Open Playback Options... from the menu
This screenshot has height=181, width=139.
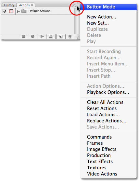click(108, 92)
